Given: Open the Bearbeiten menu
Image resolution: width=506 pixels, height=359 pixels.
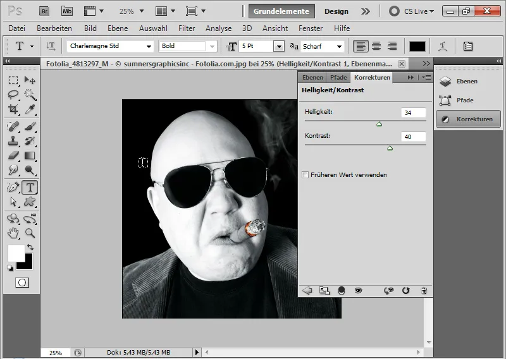Looking at the screenshot, I should pyautogui.click(x=54, y=28).
